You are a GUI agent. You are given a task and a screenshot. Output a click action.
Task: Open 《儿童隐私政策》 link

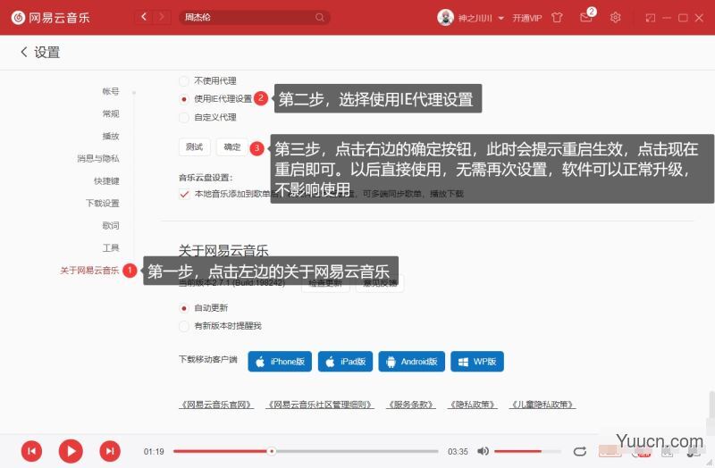[x=543, y=405]
